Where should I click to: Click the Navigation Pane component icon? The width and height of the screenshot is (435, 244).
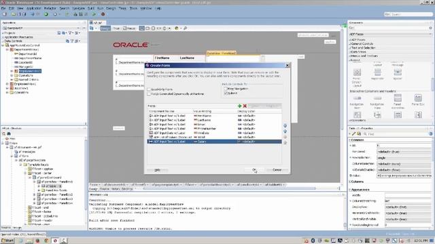coord(377,98)
